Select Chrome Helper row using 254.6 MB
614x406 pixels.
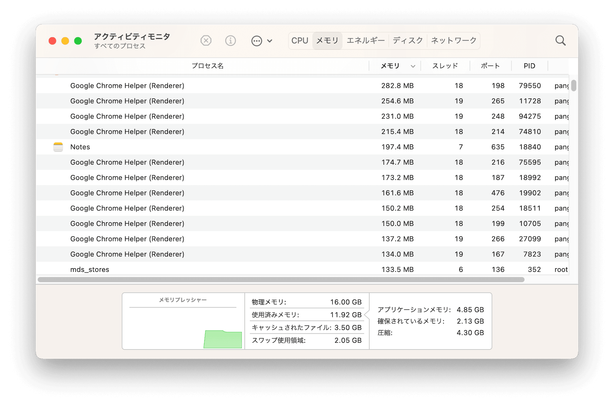click(x=302, y=101)
